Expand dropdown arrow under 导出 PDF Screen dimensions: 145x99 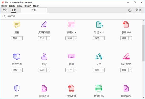point(103,38)
